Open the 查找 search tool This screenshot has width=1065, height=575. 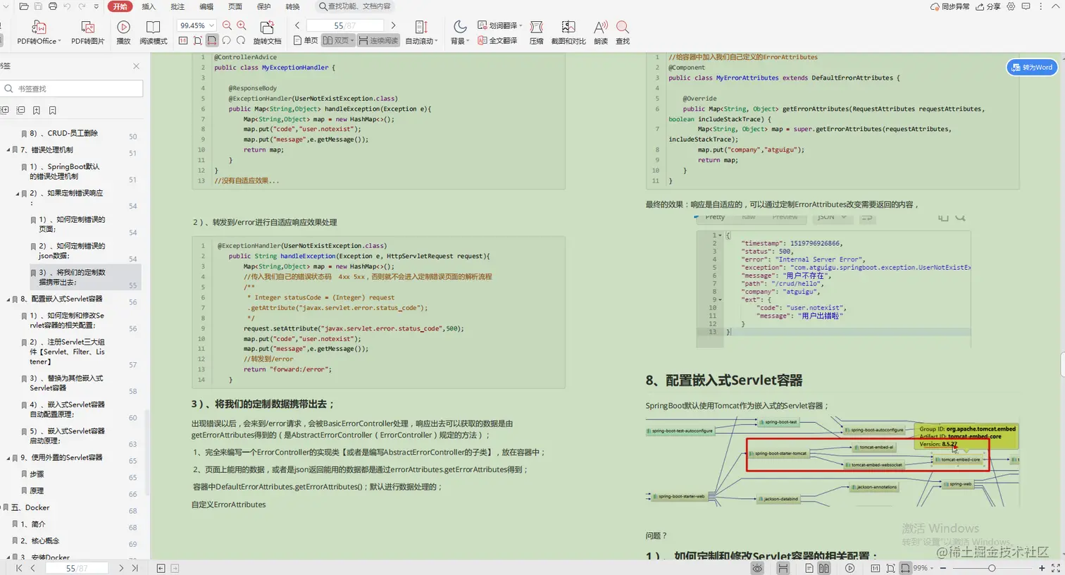[623, 32]
